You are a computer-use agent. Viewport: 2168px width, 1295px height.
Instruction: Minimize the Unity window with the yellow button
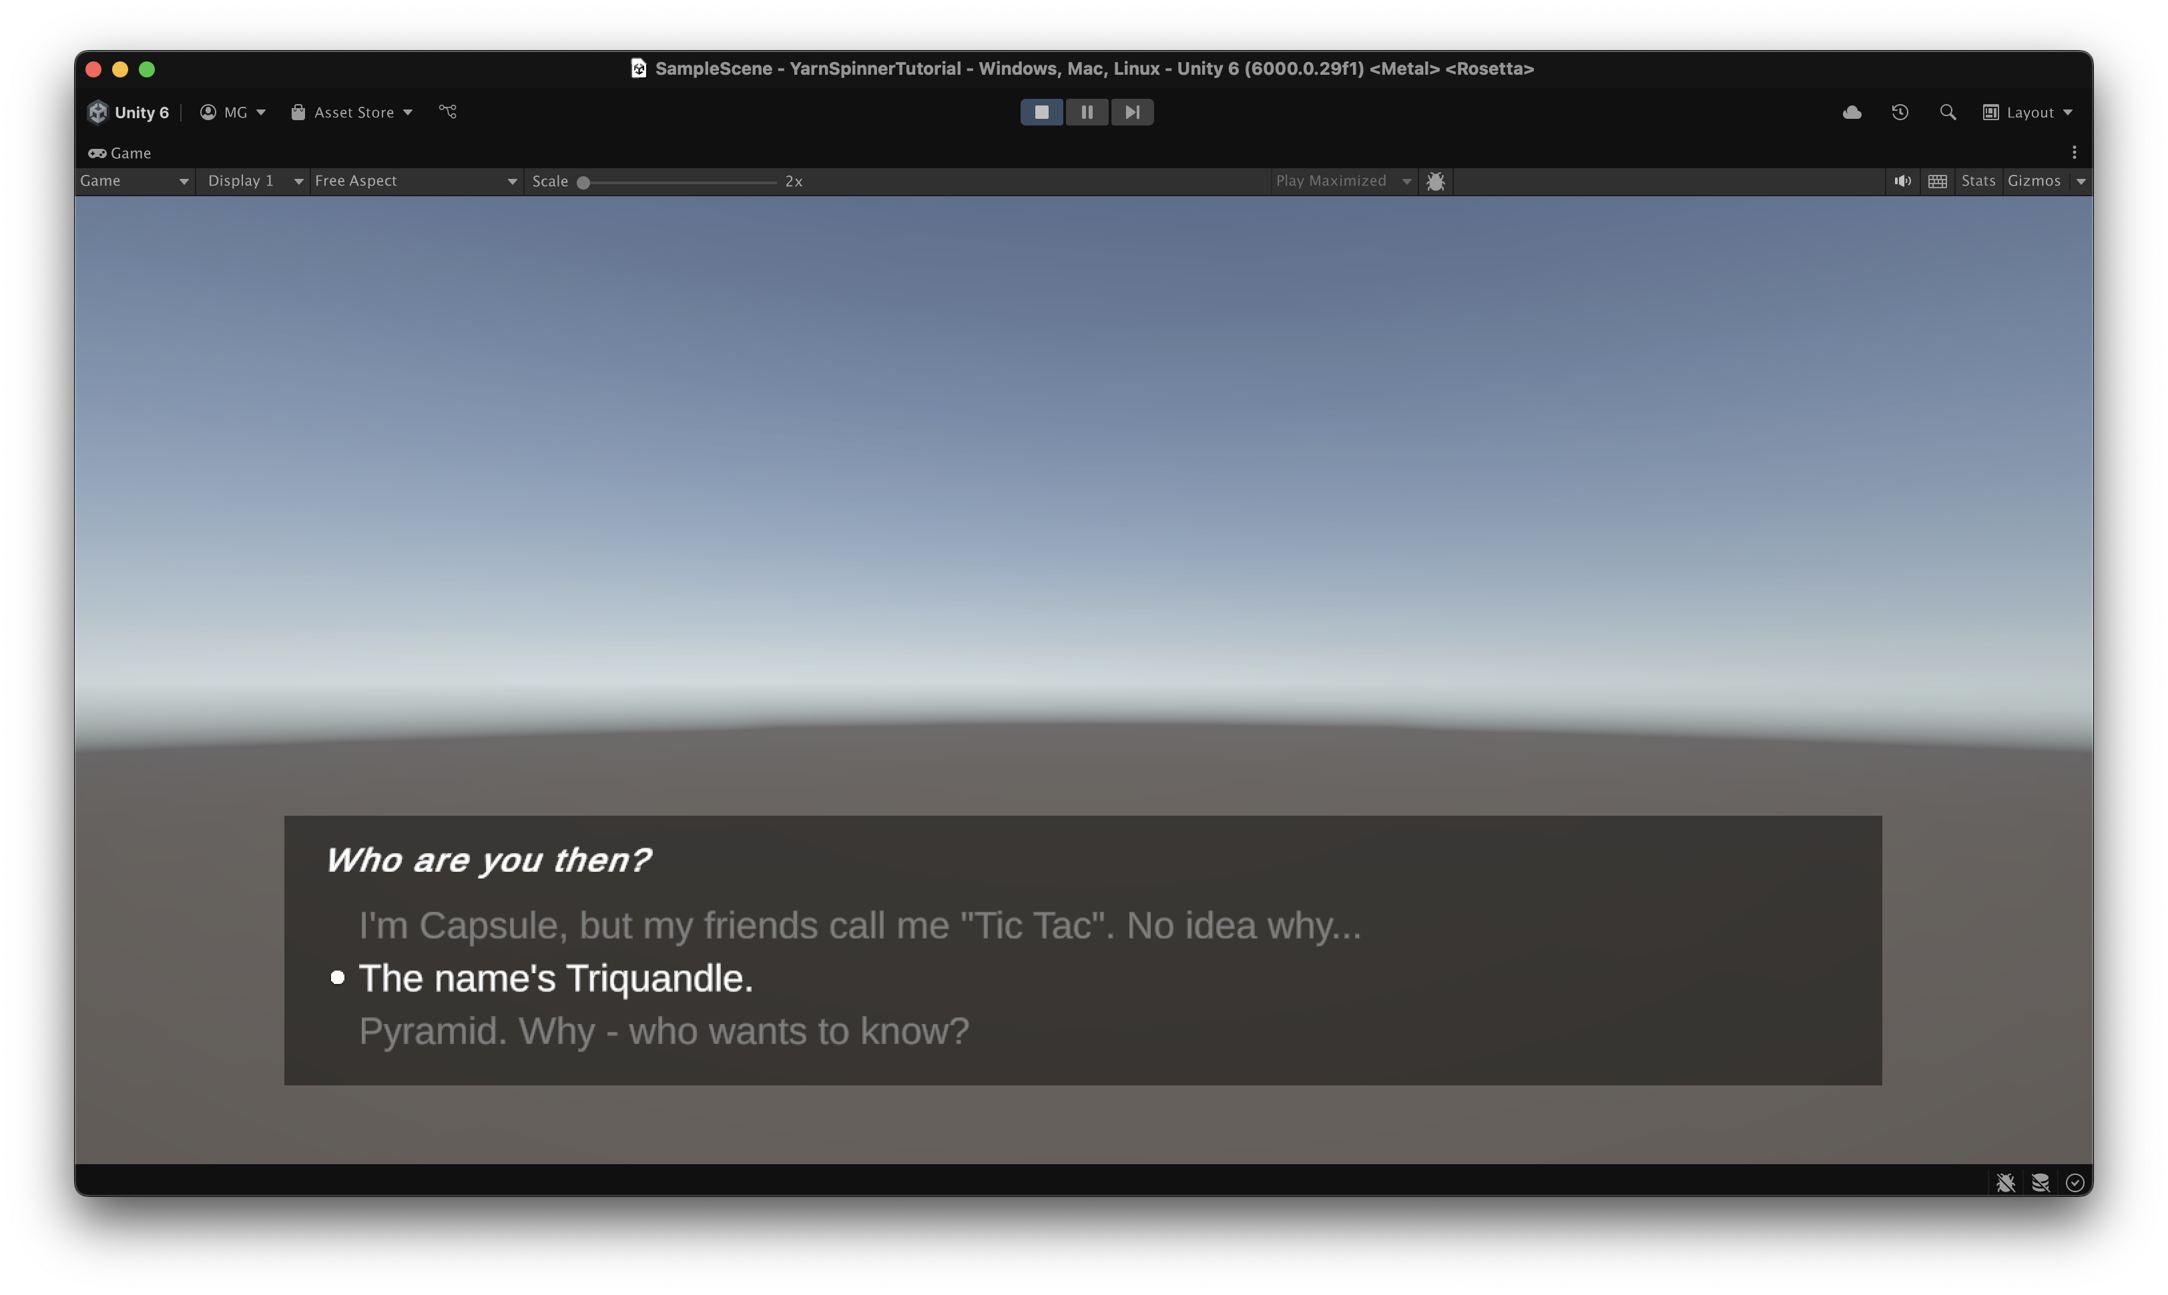pos(120,69)
